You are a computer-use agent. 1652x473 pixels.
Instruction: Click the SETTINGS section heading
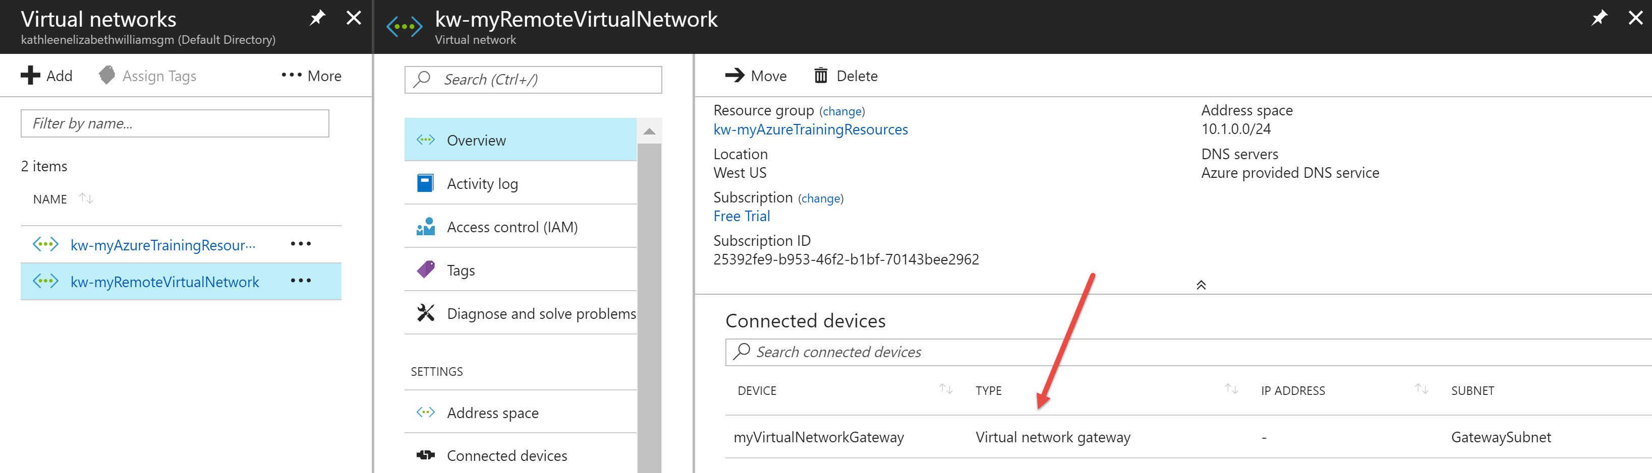(x=436, y=371)
